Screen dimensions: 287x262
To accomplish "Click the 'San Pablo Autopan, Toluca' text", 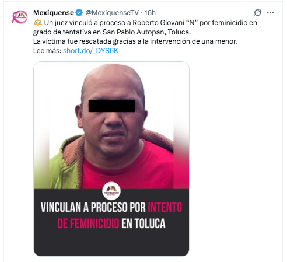I will tap(146, 32).
